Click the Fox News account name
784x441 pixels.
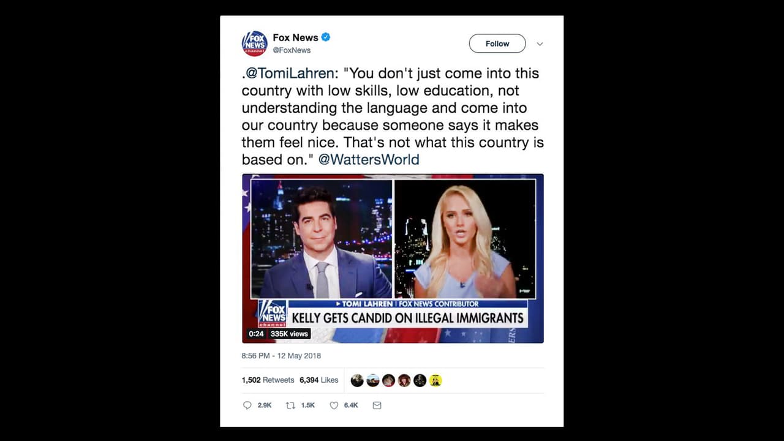click(x=295, y=37)
